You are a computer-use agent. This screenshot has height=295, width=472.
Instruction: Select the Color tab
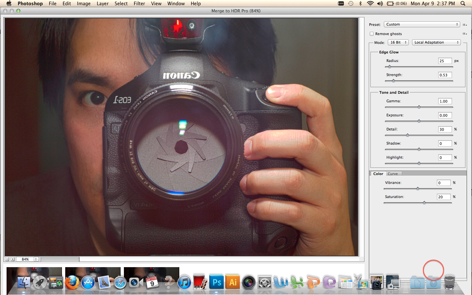coord(378,174)
